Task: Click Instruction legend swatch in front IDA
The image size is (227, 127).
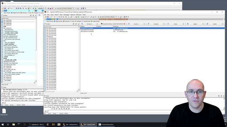Action: pyautogui.click(x=64, y=21)
